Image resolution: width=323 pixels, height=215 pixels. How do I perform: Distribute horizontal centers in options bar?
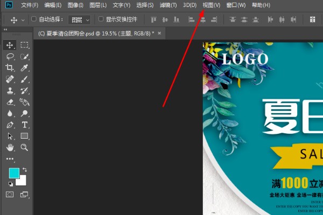pos(282,20)
